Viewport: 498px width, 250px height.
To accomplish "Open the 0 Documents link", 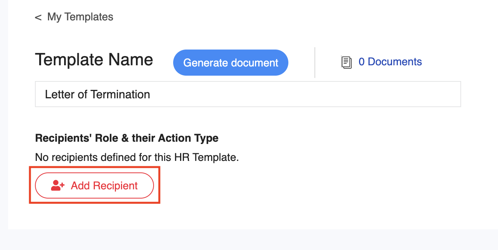I will point(390,62).
